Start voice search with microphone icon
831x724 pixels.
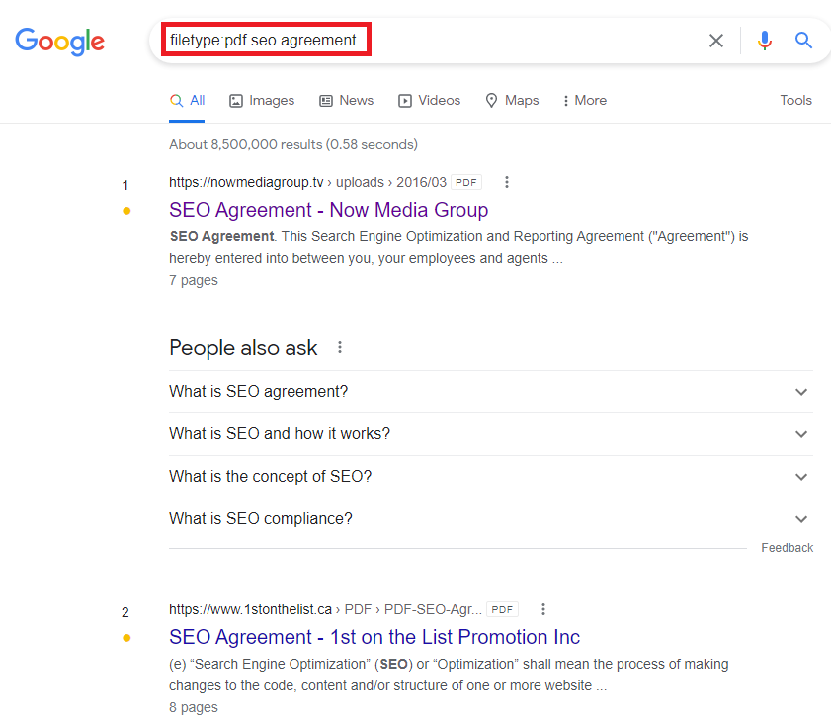(764, 41)
